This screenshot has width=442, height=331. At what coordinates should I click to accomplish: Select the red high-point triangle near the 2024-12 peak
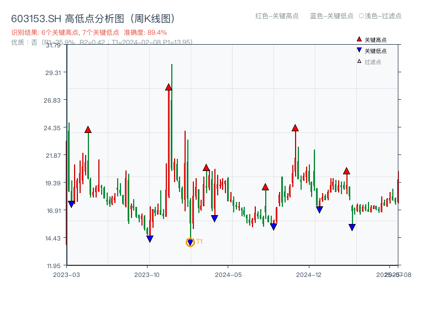pos(294,128)
